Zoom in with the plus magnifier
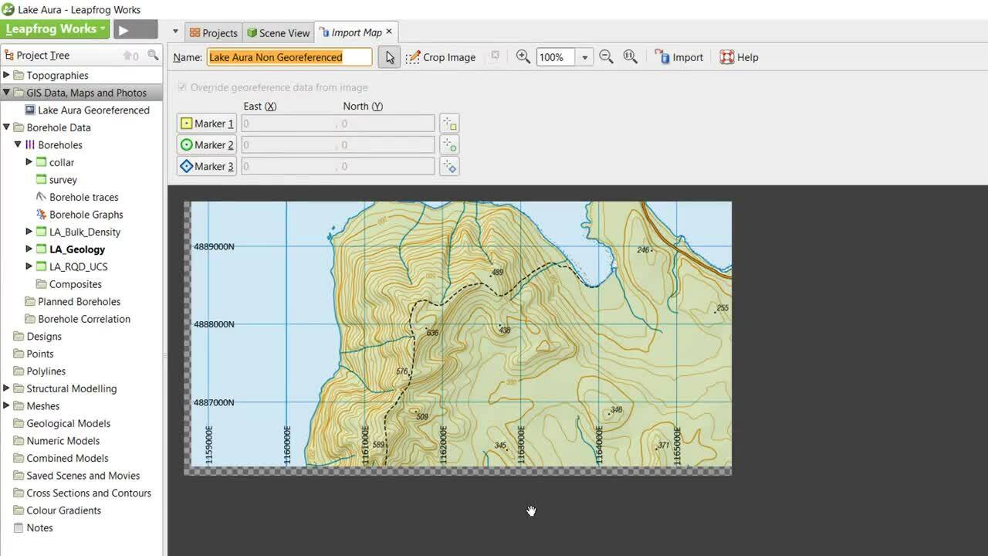The image size is (988, 556). pos(523,56)
